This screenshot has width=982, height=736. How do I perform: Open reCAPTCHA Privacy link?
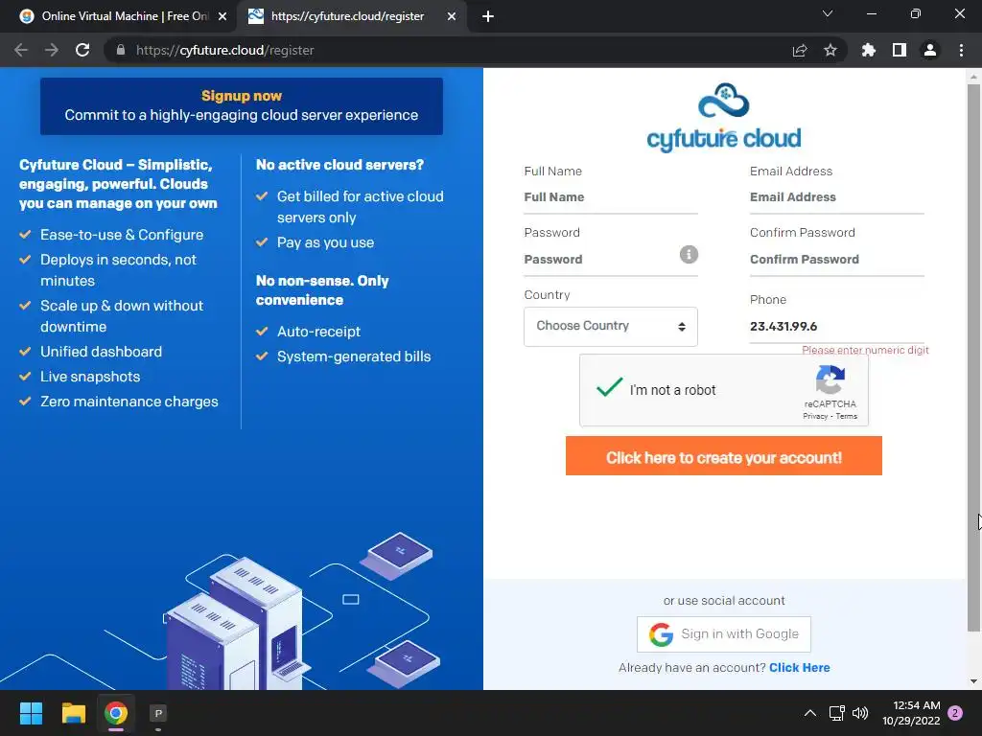click(x=815, y=416)
